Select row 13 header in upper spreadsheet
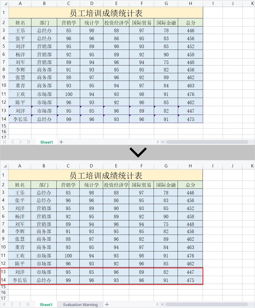Image resolution: width=255 pixels, height=308 pixels. coord(4,111)
